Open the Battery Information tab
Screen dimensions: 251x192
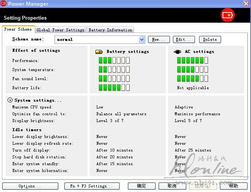tap(110, 30)
